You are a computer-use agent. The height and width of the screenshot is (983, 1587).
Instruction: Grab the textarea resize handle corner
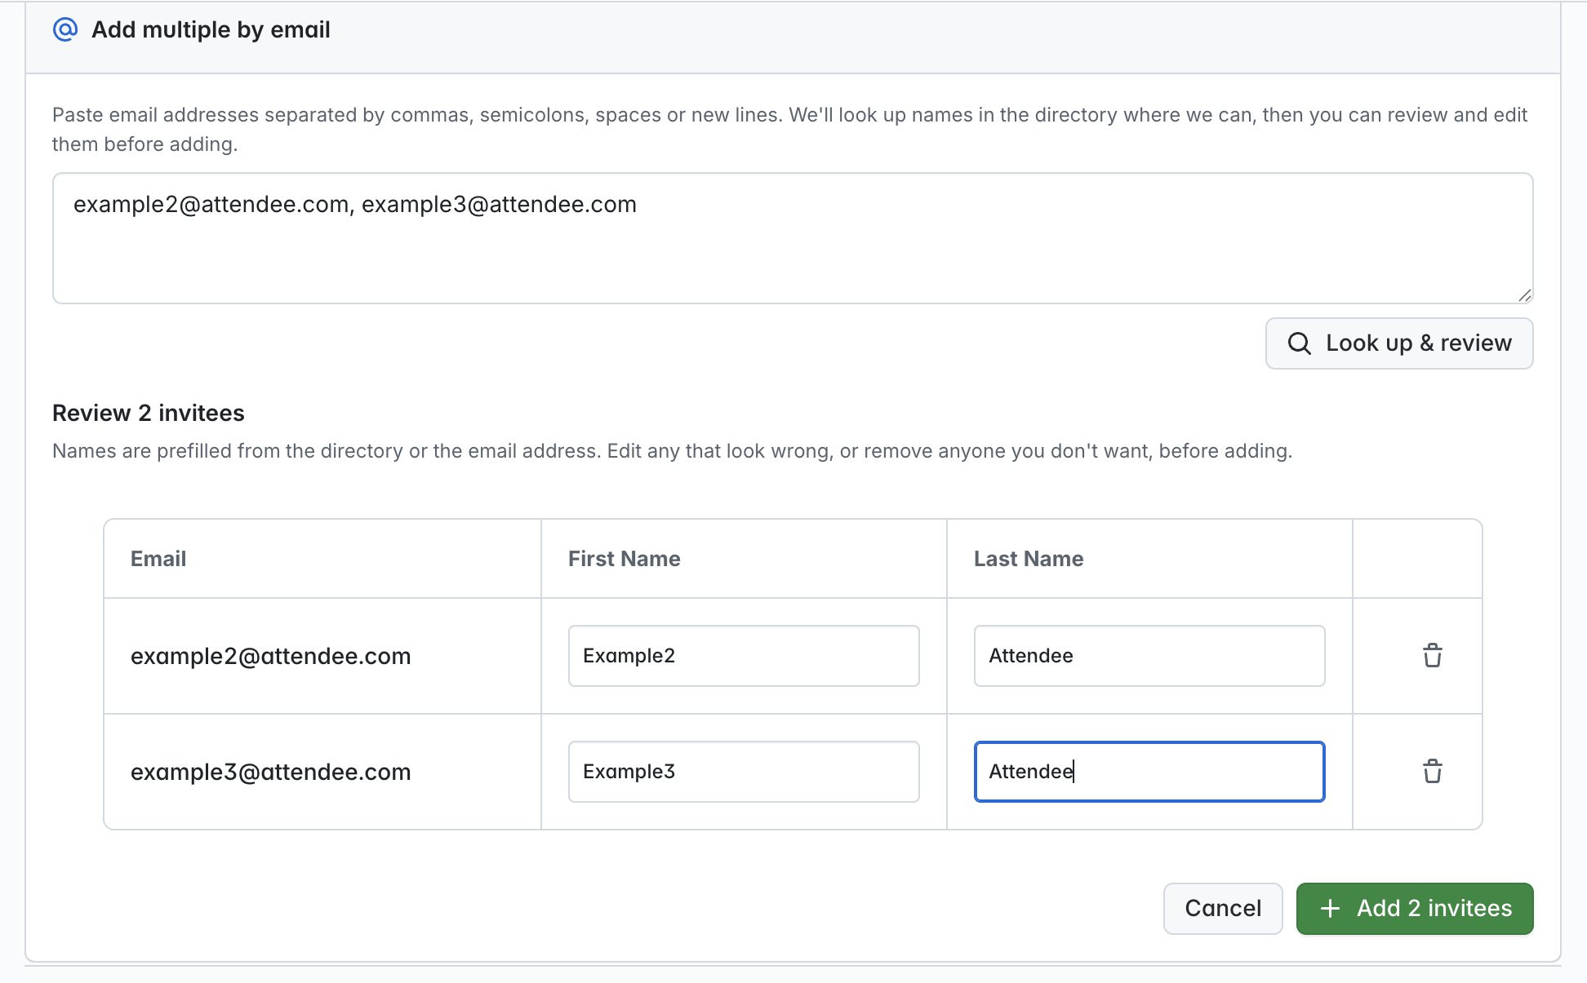(1524, 295)
